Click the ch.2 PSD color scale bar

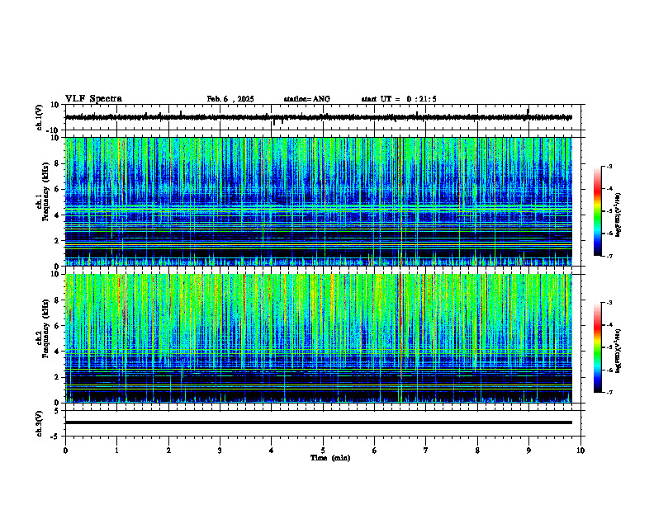[x=597, y=347]
